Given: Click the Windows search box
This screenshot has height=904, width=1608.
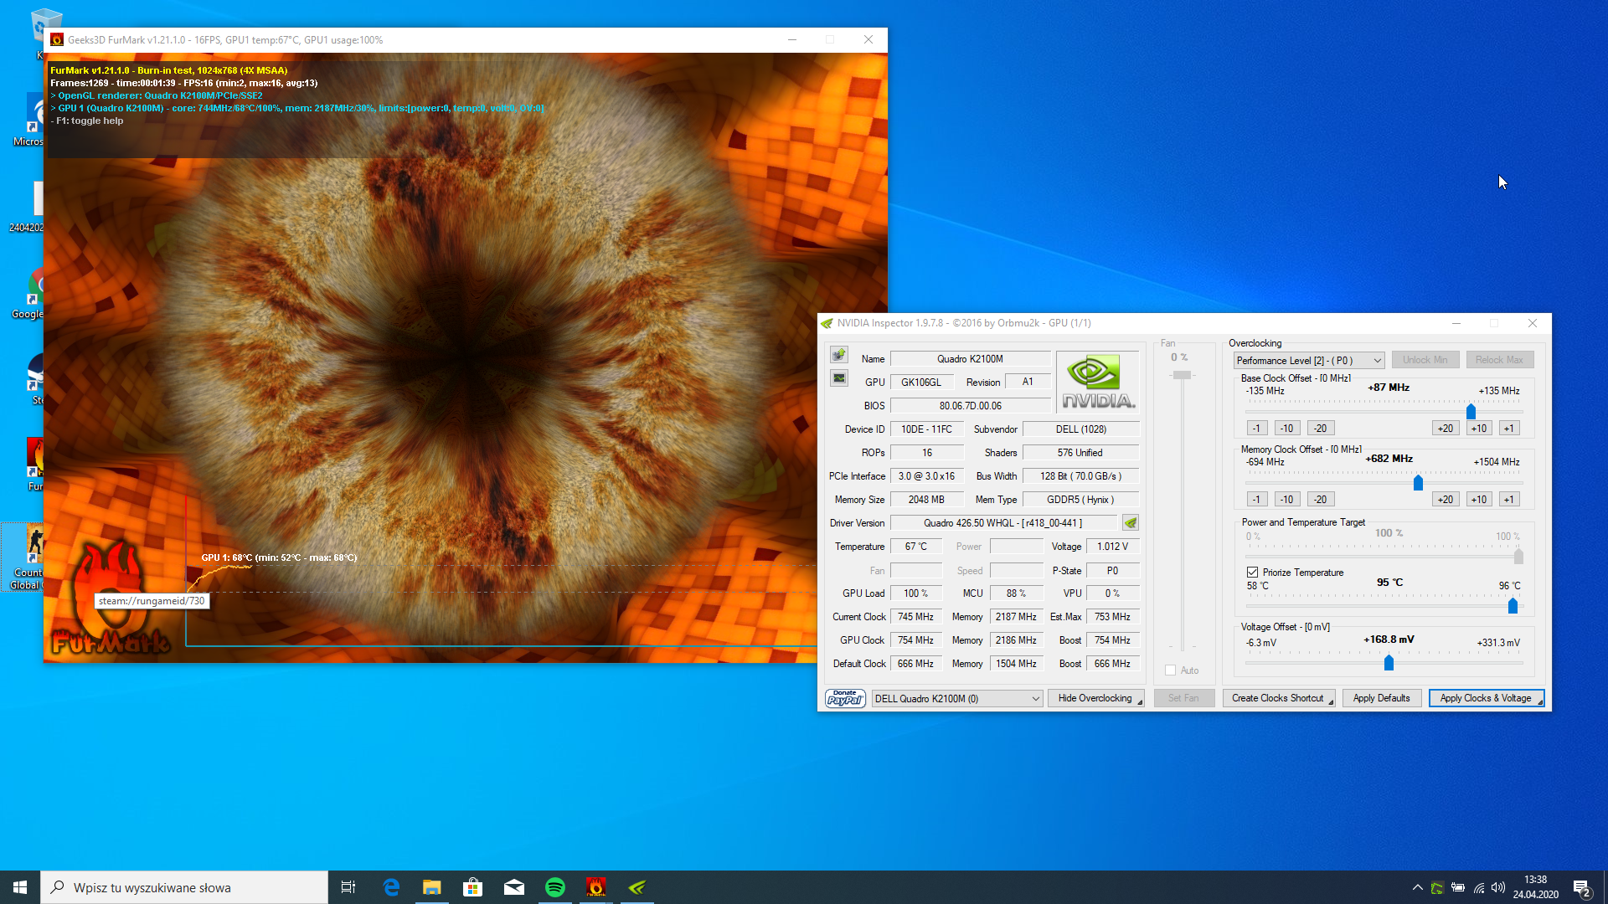Looking at the screenshot, I should (x=184, y=887).
